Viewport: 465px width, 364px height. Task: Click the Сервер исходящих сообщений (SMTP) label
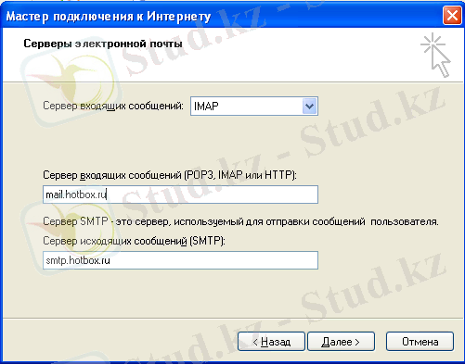(x=134, y=241)
